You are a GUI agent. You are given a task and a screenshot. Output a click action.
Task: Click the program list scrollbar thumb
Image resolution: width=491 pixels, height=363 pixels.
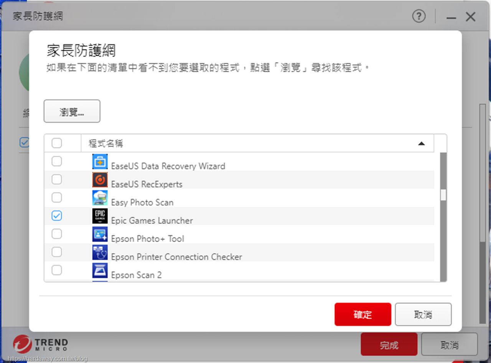pyautogui.click(x=443, y=195)
